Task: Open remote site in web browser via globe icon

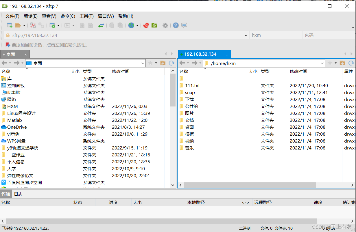Action: click(x=132, y=25)
